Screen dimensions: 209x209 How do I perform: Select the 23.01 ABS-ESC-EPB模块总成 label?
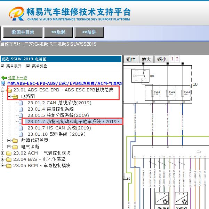(x=63, y=90)
